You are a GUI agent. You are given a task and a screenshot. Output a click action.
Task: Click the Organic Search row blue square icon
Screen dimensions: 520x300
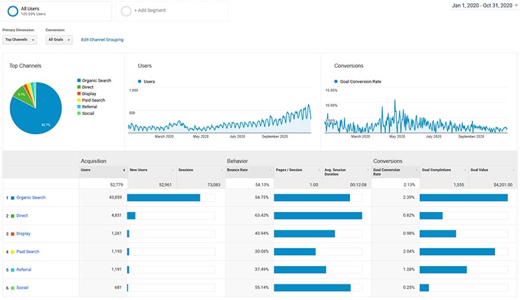coord(13,198)
